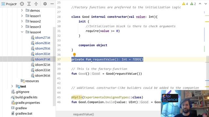This screenshot has width=209, height=117.
Task: Click the Good class name on line 28
Action: 86,17
